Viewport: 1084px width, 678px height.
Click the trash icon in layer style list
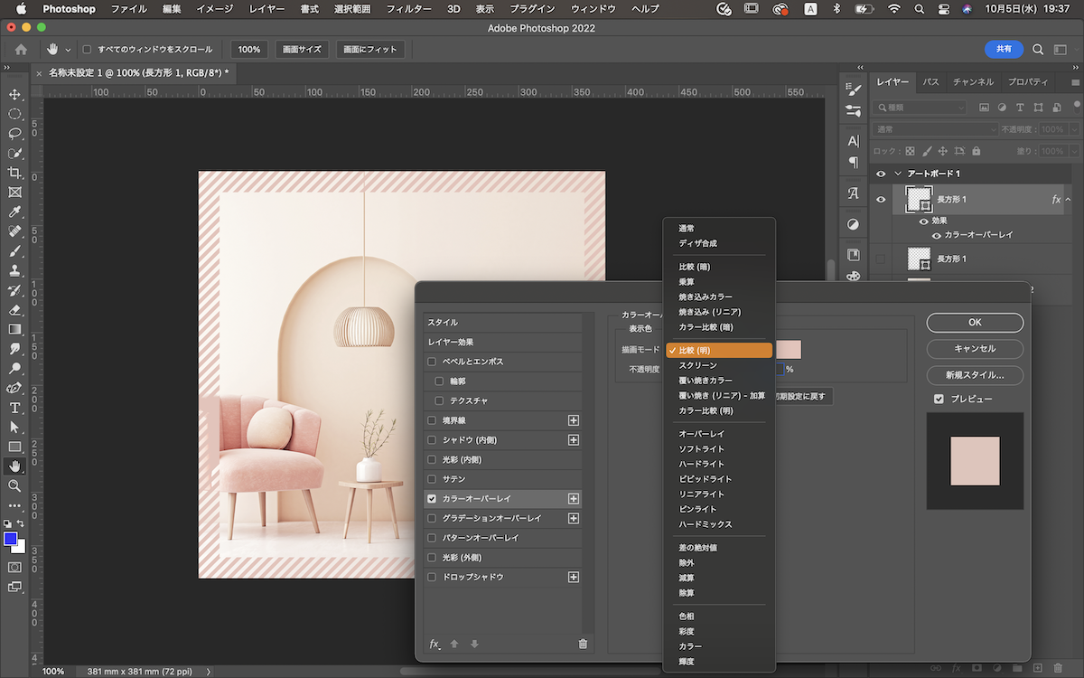pyautogui.click(x=583, y=644)
